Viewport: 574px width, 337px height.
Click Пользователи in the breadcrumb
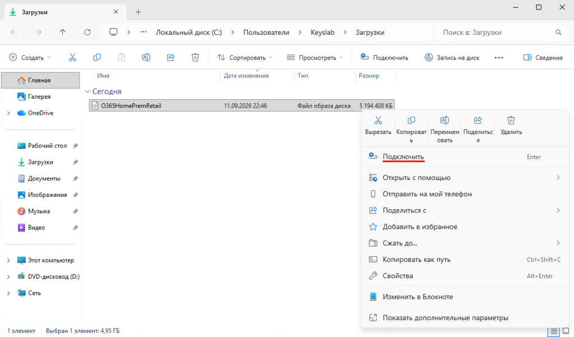[266, 32]
